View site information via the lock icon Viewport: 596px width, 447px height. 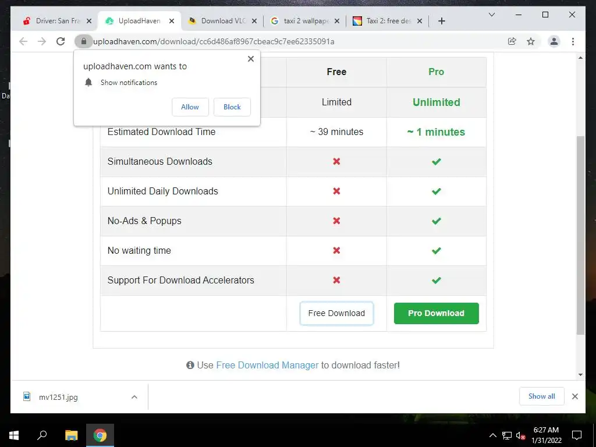point(84,41)
